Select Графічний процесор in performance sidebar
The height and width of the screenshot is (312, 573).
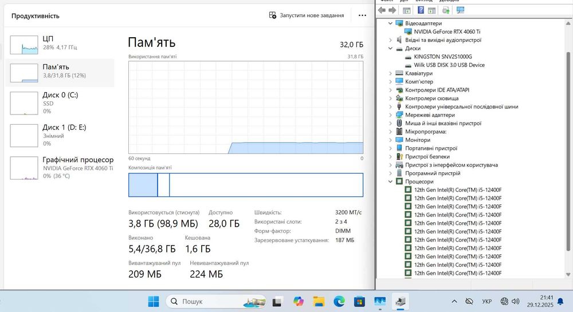(60, 168)
